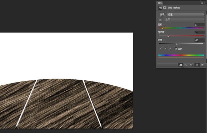The width and height of the screenshot is (207, 133).
Task: Click the lightness value field showing -20
Action: [x=200, y=40]
